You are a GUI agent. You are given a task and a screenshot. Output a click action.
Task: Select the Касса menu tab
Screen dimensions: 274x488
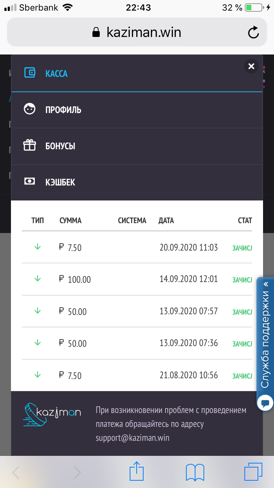(57, 74)
